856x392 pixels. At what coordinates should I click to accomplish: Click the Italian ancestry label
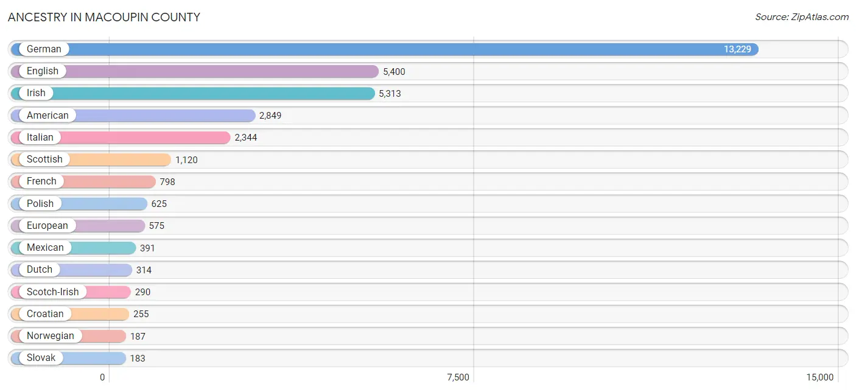tap(40, 138)
